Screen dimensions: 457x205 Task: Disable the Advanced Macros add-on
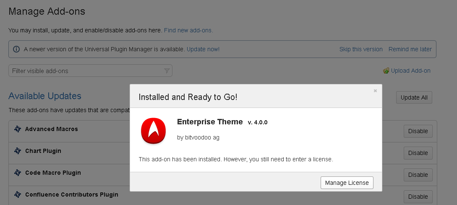click(x=418, y=131)
